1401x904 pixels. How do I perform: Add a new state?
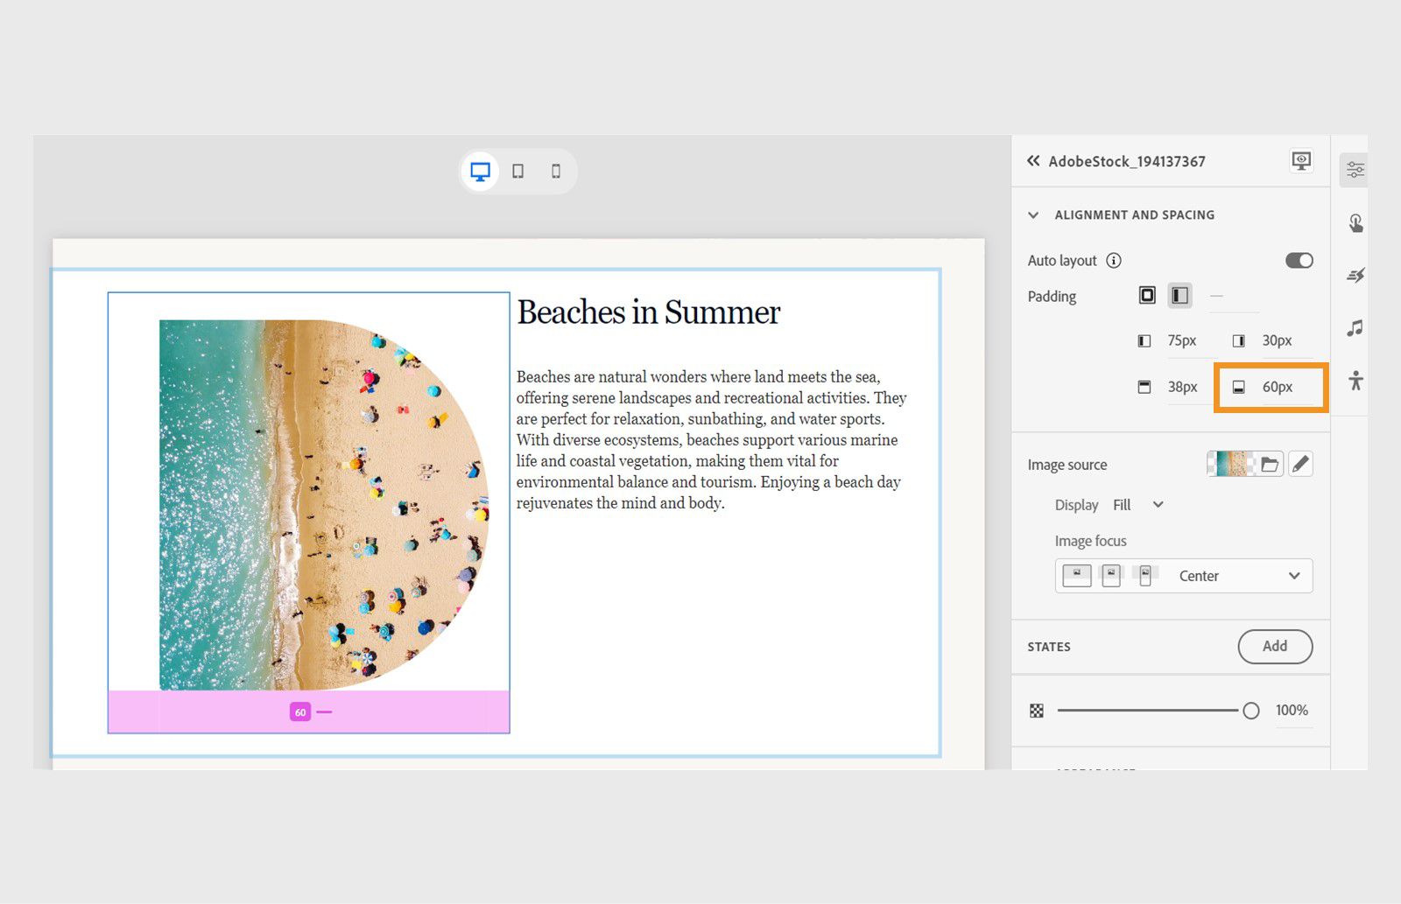pos(1275,647)
